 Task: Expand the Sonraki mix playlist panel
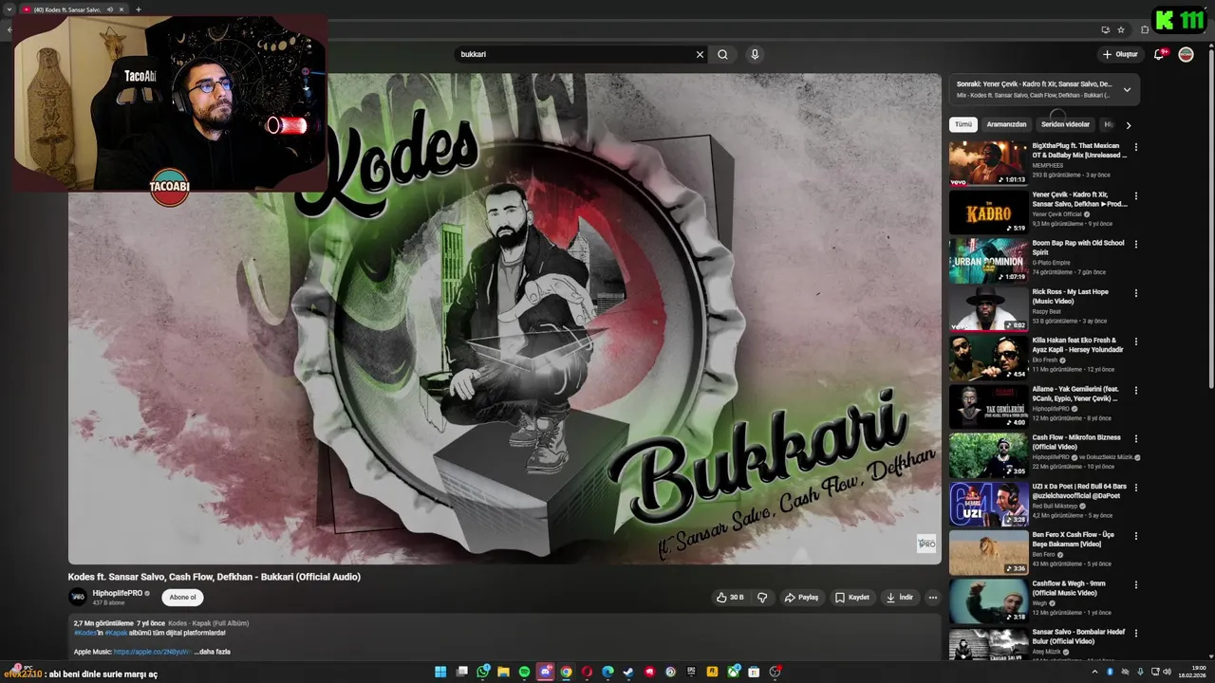point(1127,90)
